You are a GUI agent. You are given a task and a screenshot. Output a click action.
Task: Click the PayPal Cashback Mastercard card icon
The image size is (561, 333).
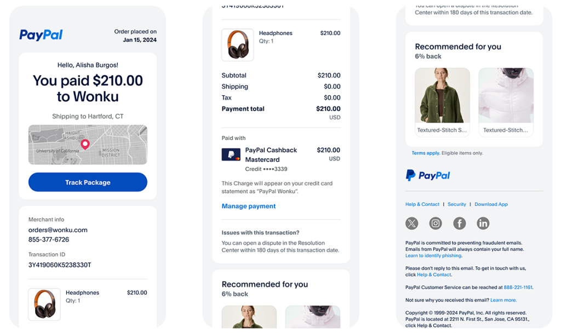(231, 154)
